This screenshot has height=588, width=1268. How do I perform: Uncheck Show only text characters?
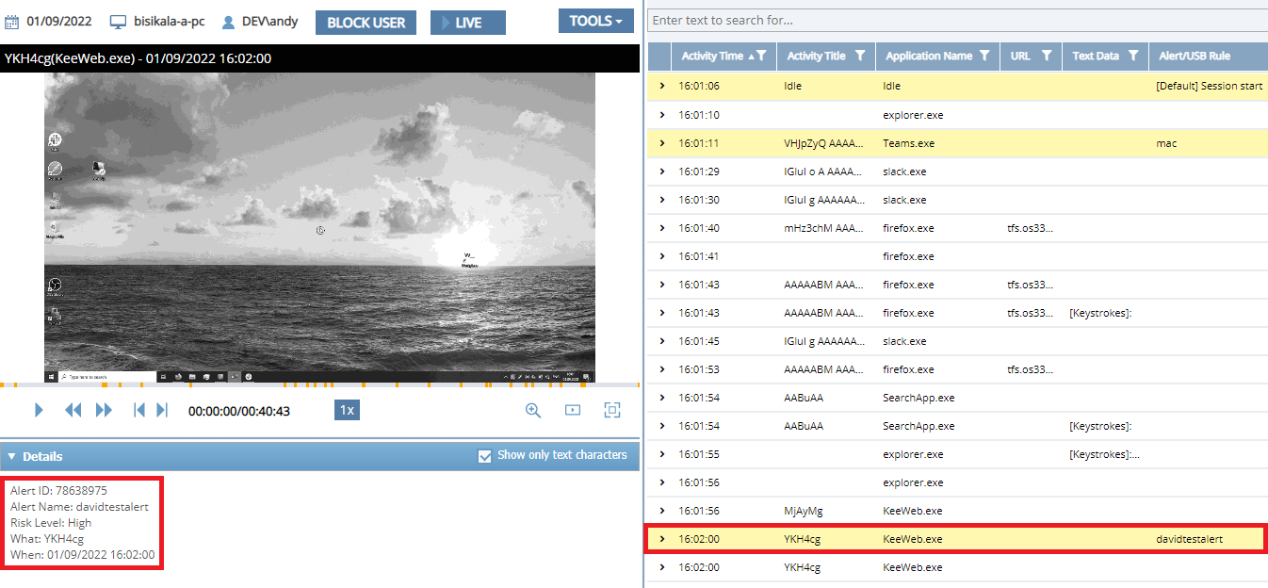pos(485,456)
